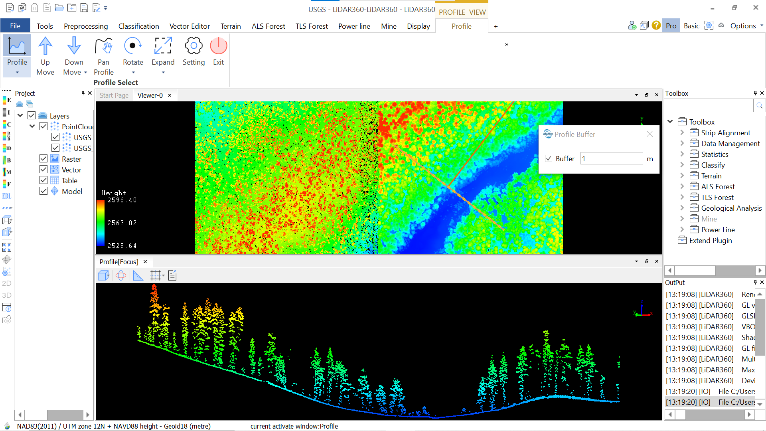This screenshot has width=766, height=431.
Task: Edit the buffer value input field
Action: pyautogui.click(x=612, y=158)
